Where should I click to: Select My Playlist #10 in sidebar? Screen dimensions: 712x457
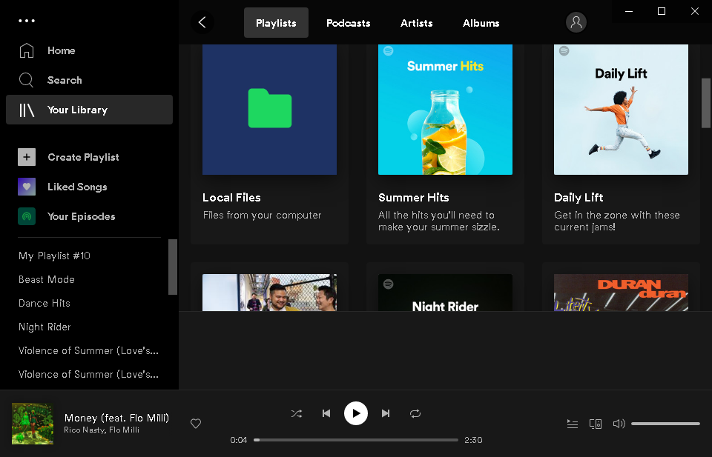click(x=54, y=256)
